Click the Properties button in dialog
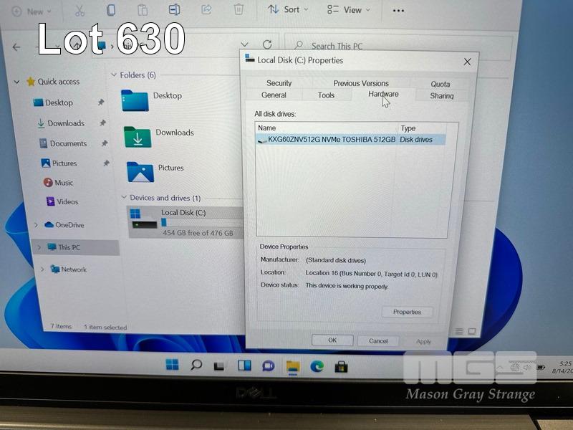573x430 pixels. (407, 312)
